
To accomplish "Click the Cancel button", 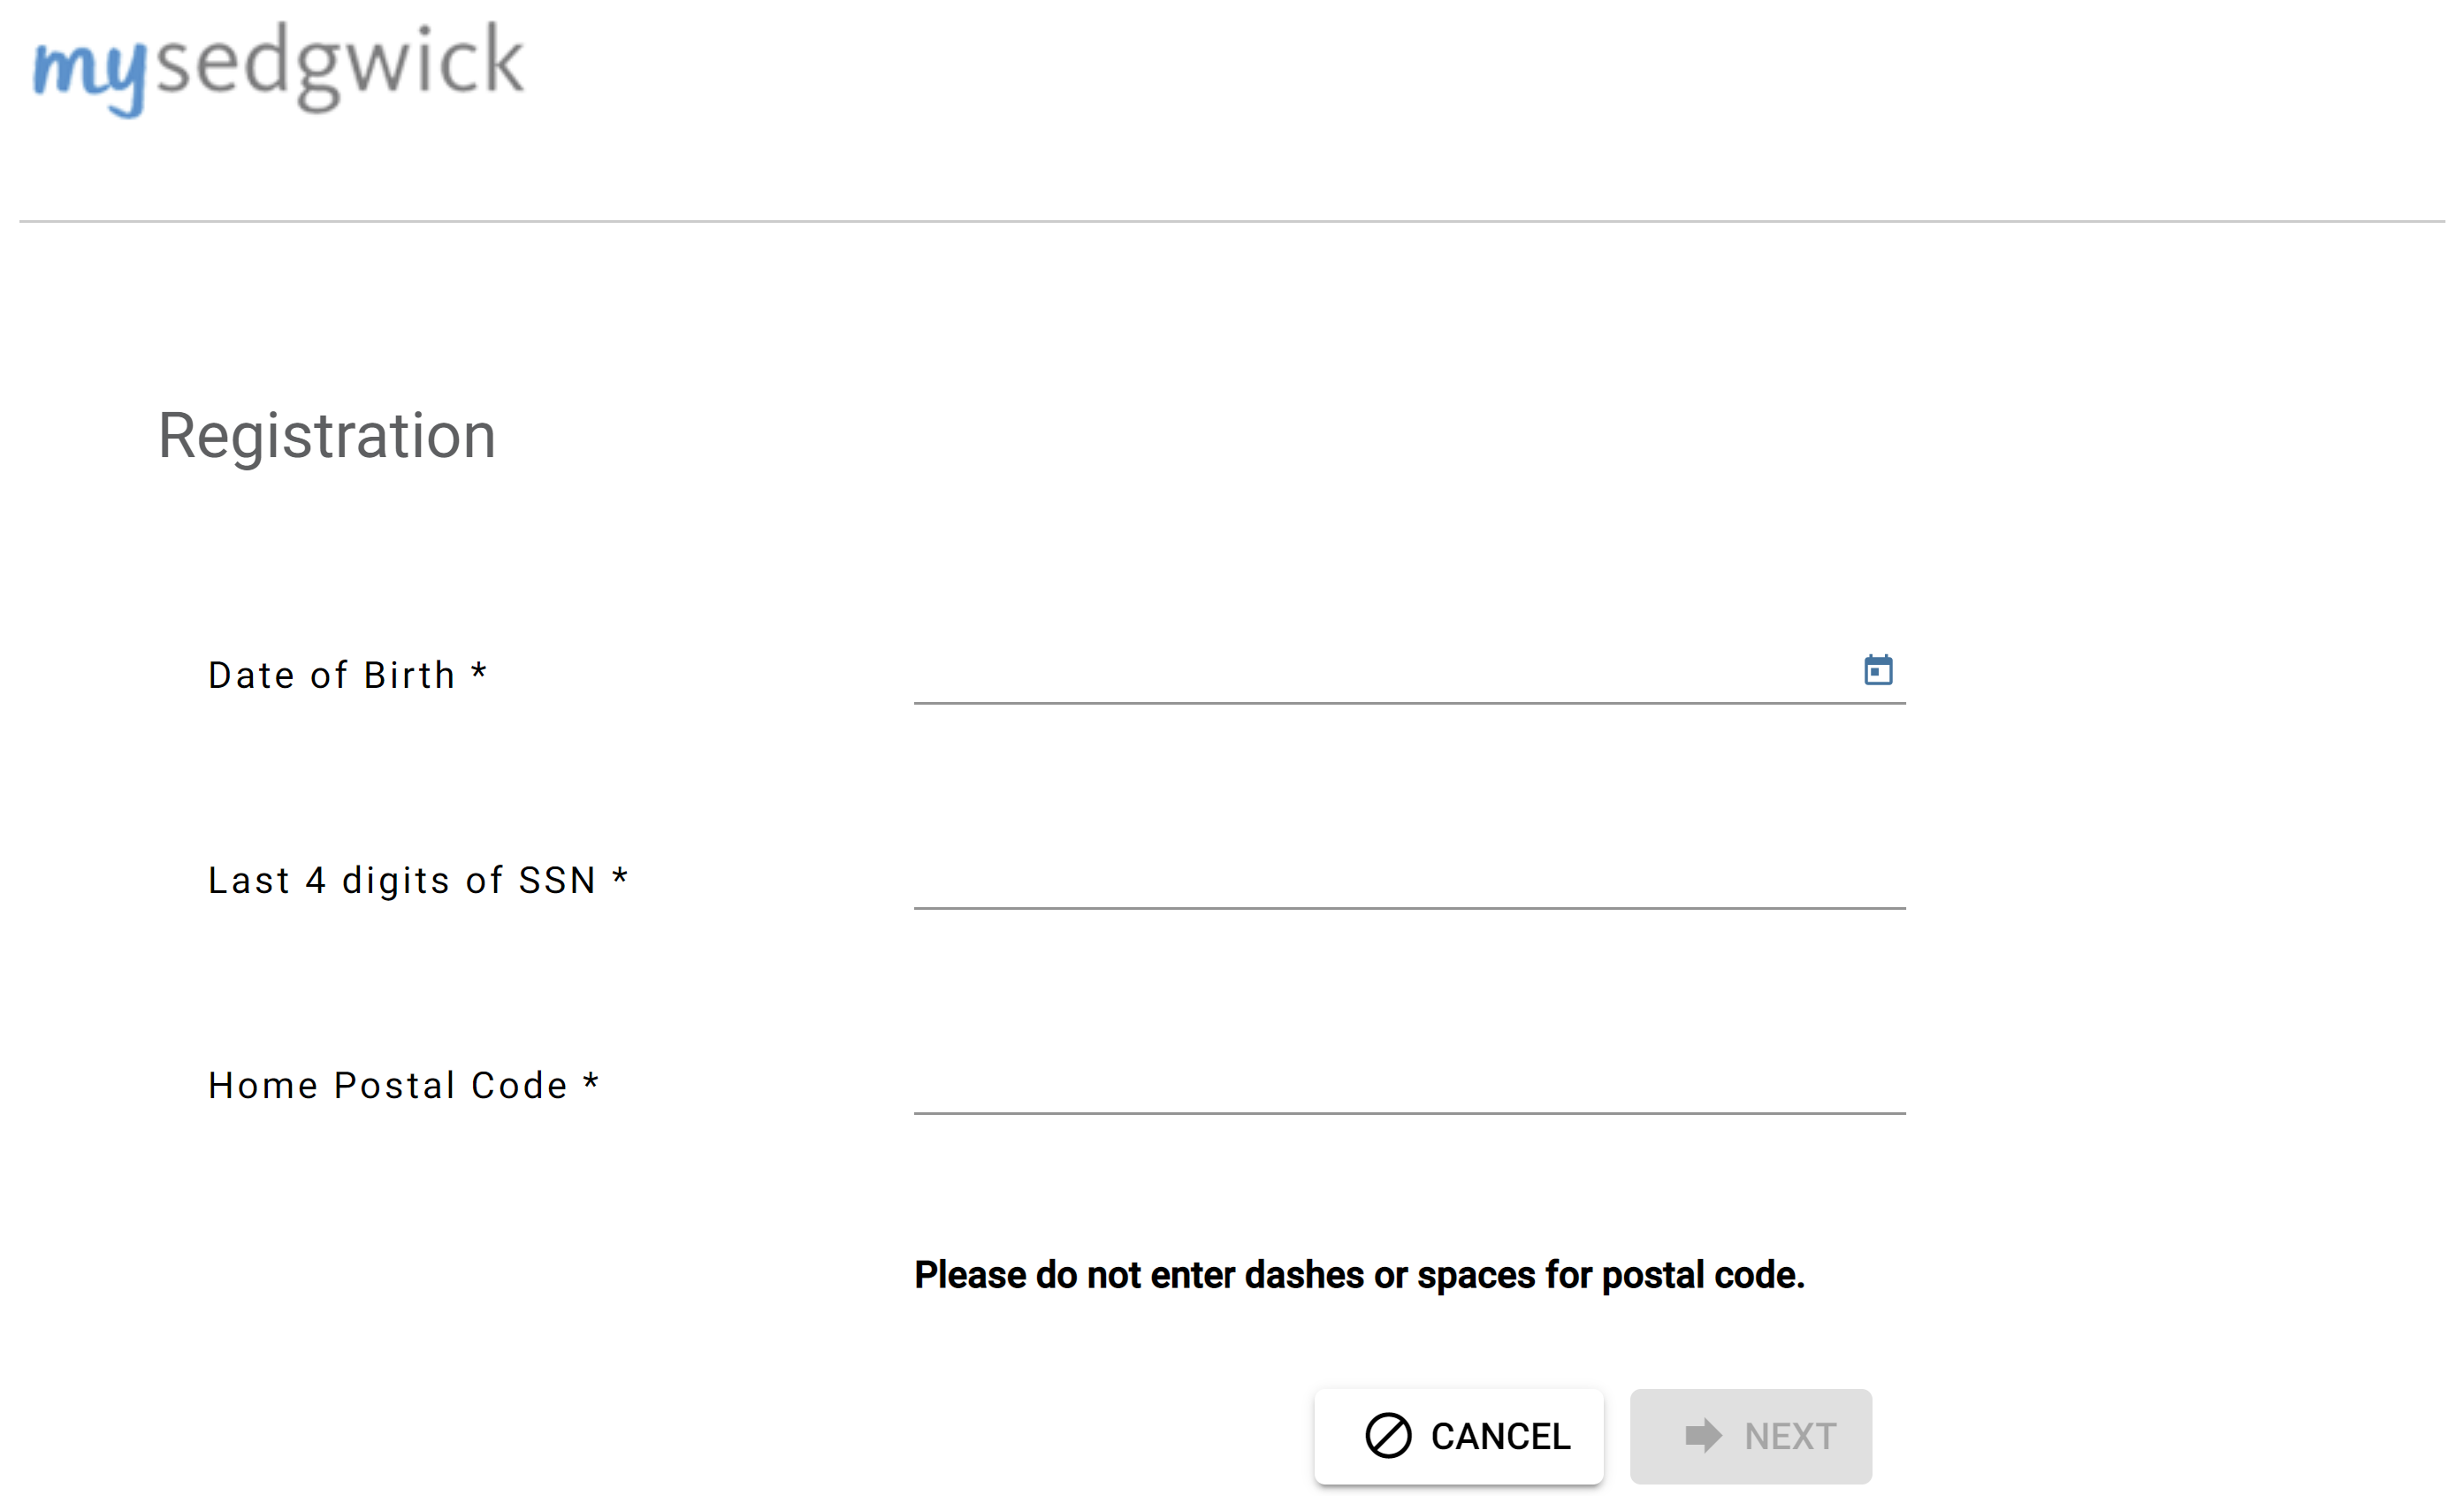I will click(1458, 1435).
